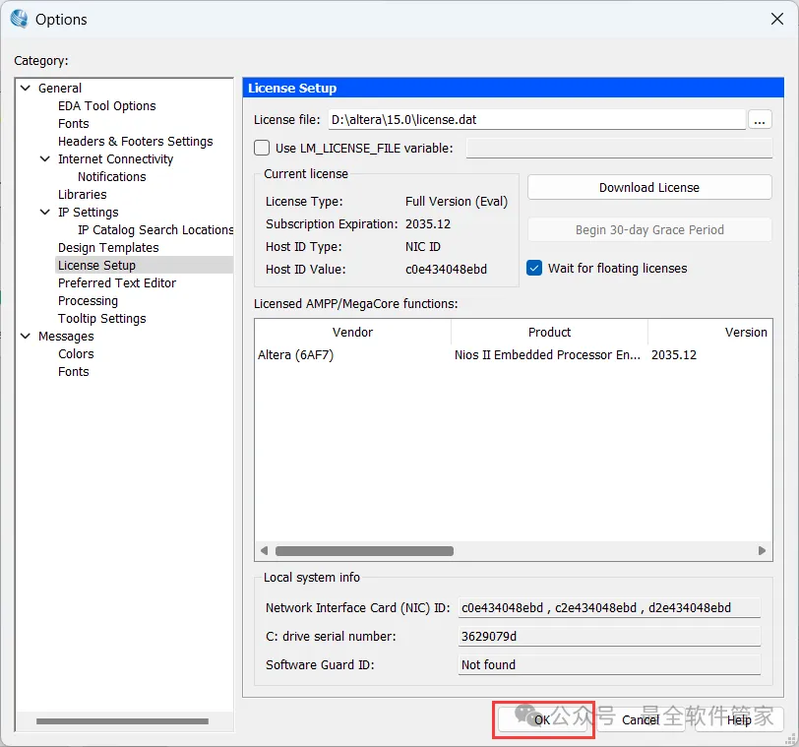Screen dimensions: 799x747
Task: Click left arrow of functions table scrollbar
Action: (x=264, y=551)
